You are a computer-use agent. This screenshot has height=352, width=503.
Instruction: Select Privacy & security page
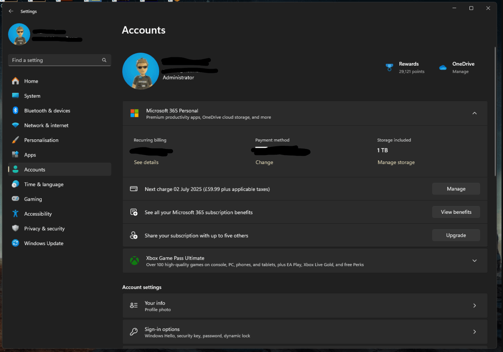(60, 228)
